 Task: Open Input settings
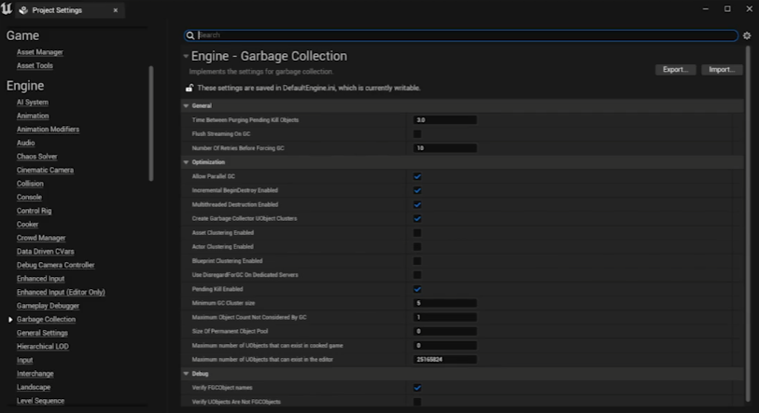pos(24,360)
